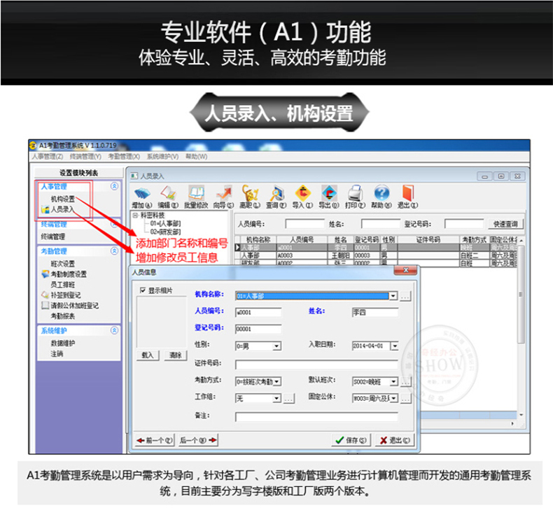Image resolution: width=553 pixels, height=508 pixels.
Task: Open 考勤报表 in the sidebar
Action: 63,316
